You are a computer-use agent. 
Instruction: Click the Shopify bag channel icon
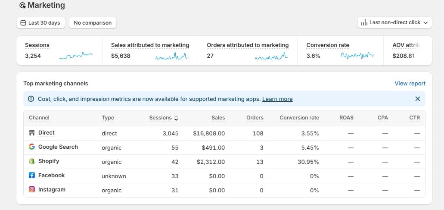(32, 161)
